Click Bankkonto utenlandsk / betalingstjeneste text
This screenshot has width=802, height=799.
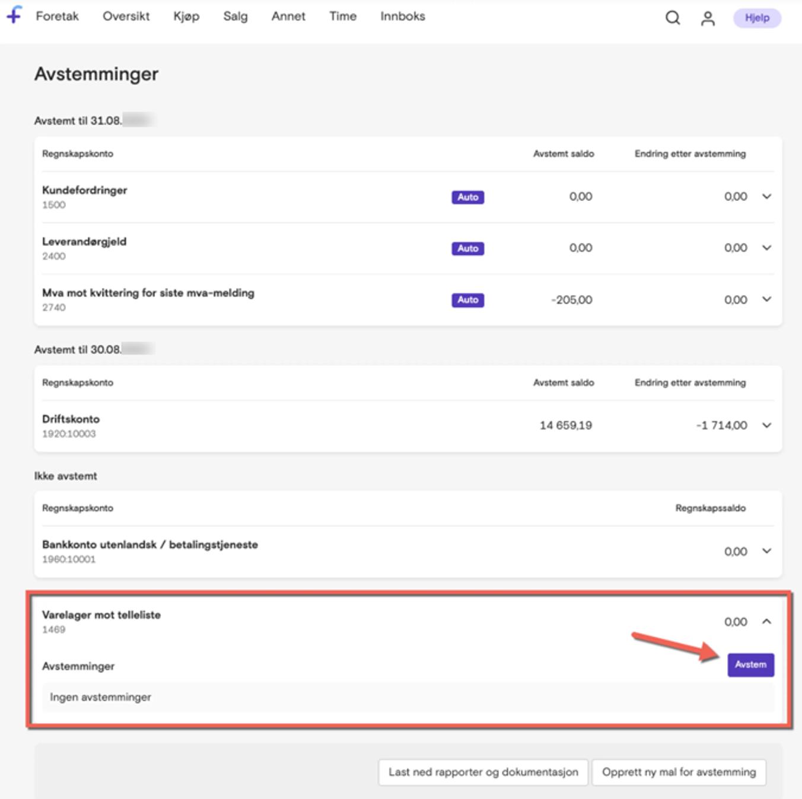point(150,545)
